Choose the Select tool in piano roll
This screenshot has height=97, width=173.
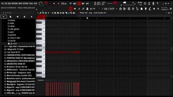click(69, 13)
